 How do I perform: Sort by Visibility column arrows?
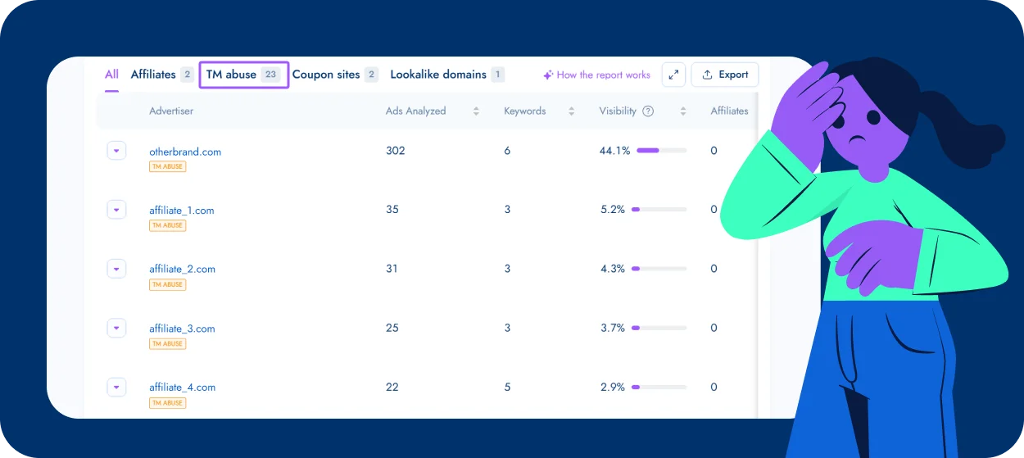(683, 111)
